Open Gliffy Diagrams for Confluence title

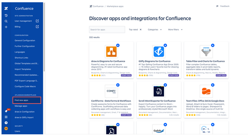click(155, 61)
